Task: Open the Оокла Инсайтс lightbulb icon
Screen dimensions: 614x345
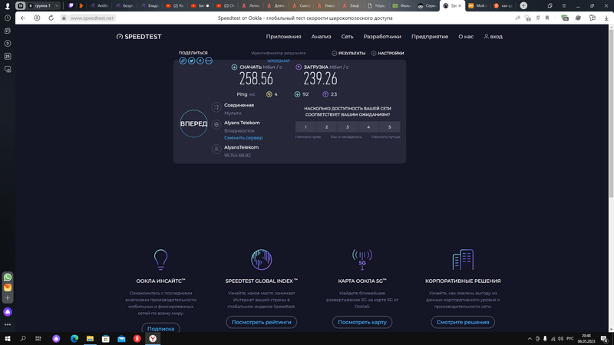Action: (160, 259)
